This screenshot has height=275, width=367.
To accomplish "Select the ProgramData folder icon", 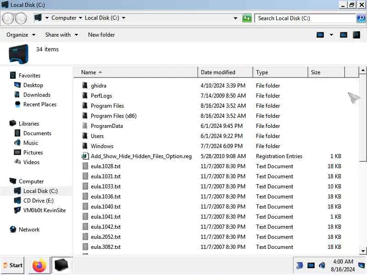I will tap(85, 126).
